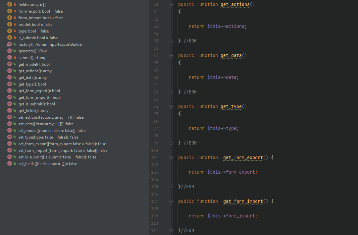Fold the get_form_export() function at line 101

tap(171, 158)
